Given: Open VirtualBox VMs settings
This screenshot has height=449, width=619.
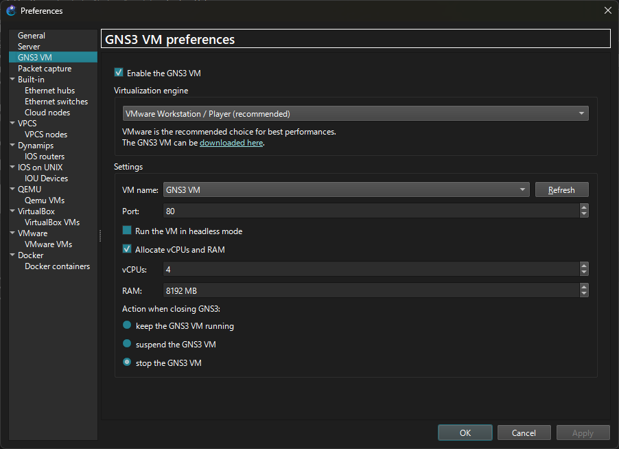Looking at the screenshot, I should click(x=52, y=222).
